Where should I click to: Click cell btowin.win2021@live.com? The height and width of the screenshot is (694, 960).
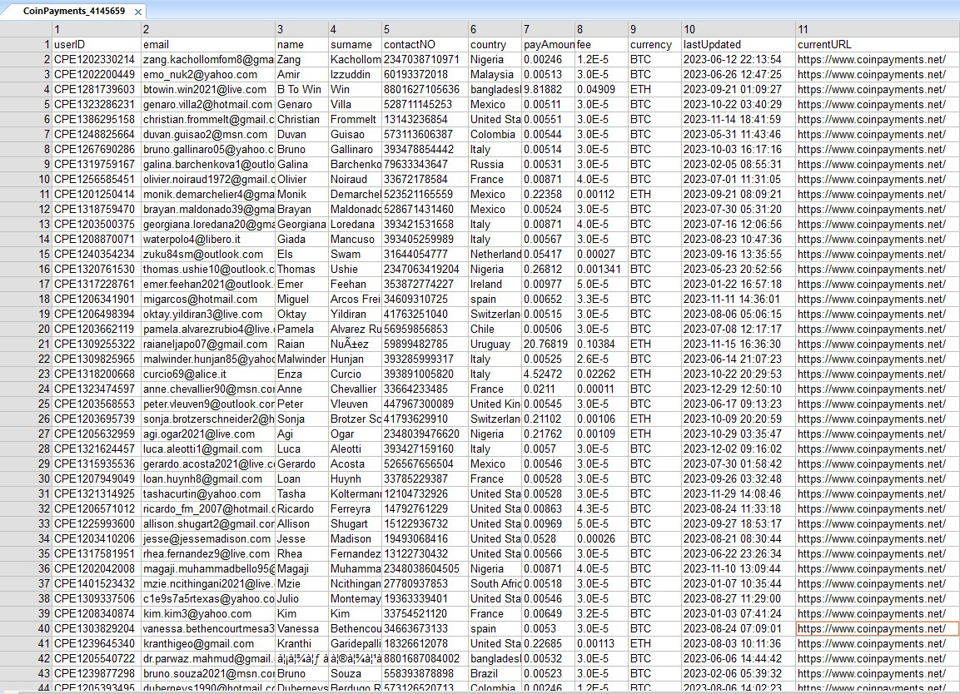pos(208,89)
